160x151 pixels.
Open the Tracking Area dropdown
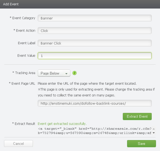click(x=54, y=73)
